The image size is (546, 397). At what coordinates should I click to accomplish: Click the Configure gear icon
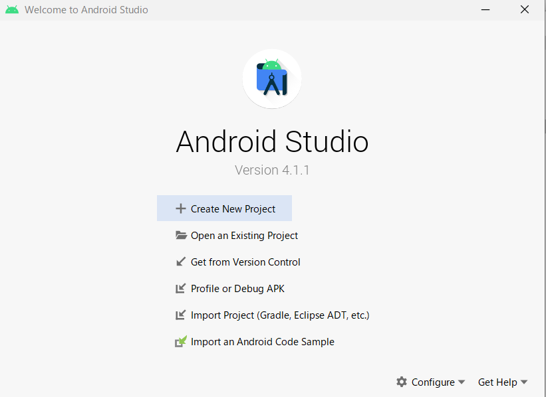[402, 382]
